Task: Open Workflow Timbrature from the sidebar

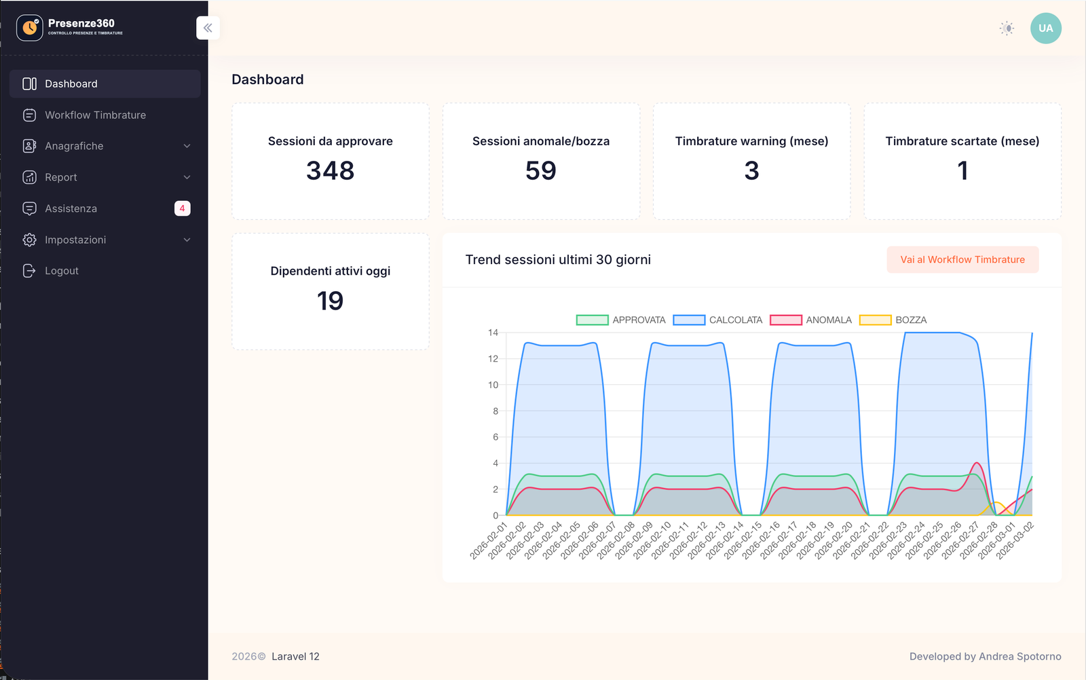Action: [x=95, y=115]
